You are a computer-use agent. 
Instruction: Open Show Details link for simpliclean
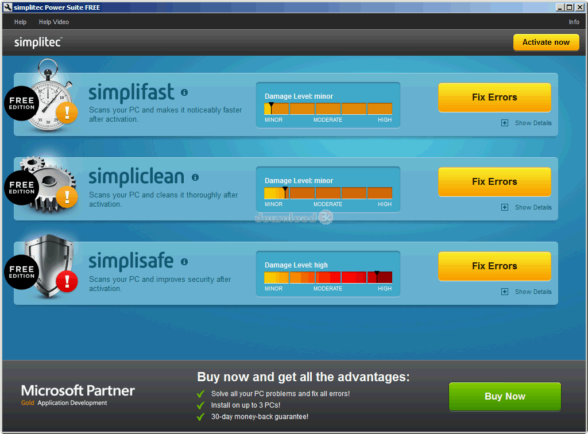tap(533, 207)
